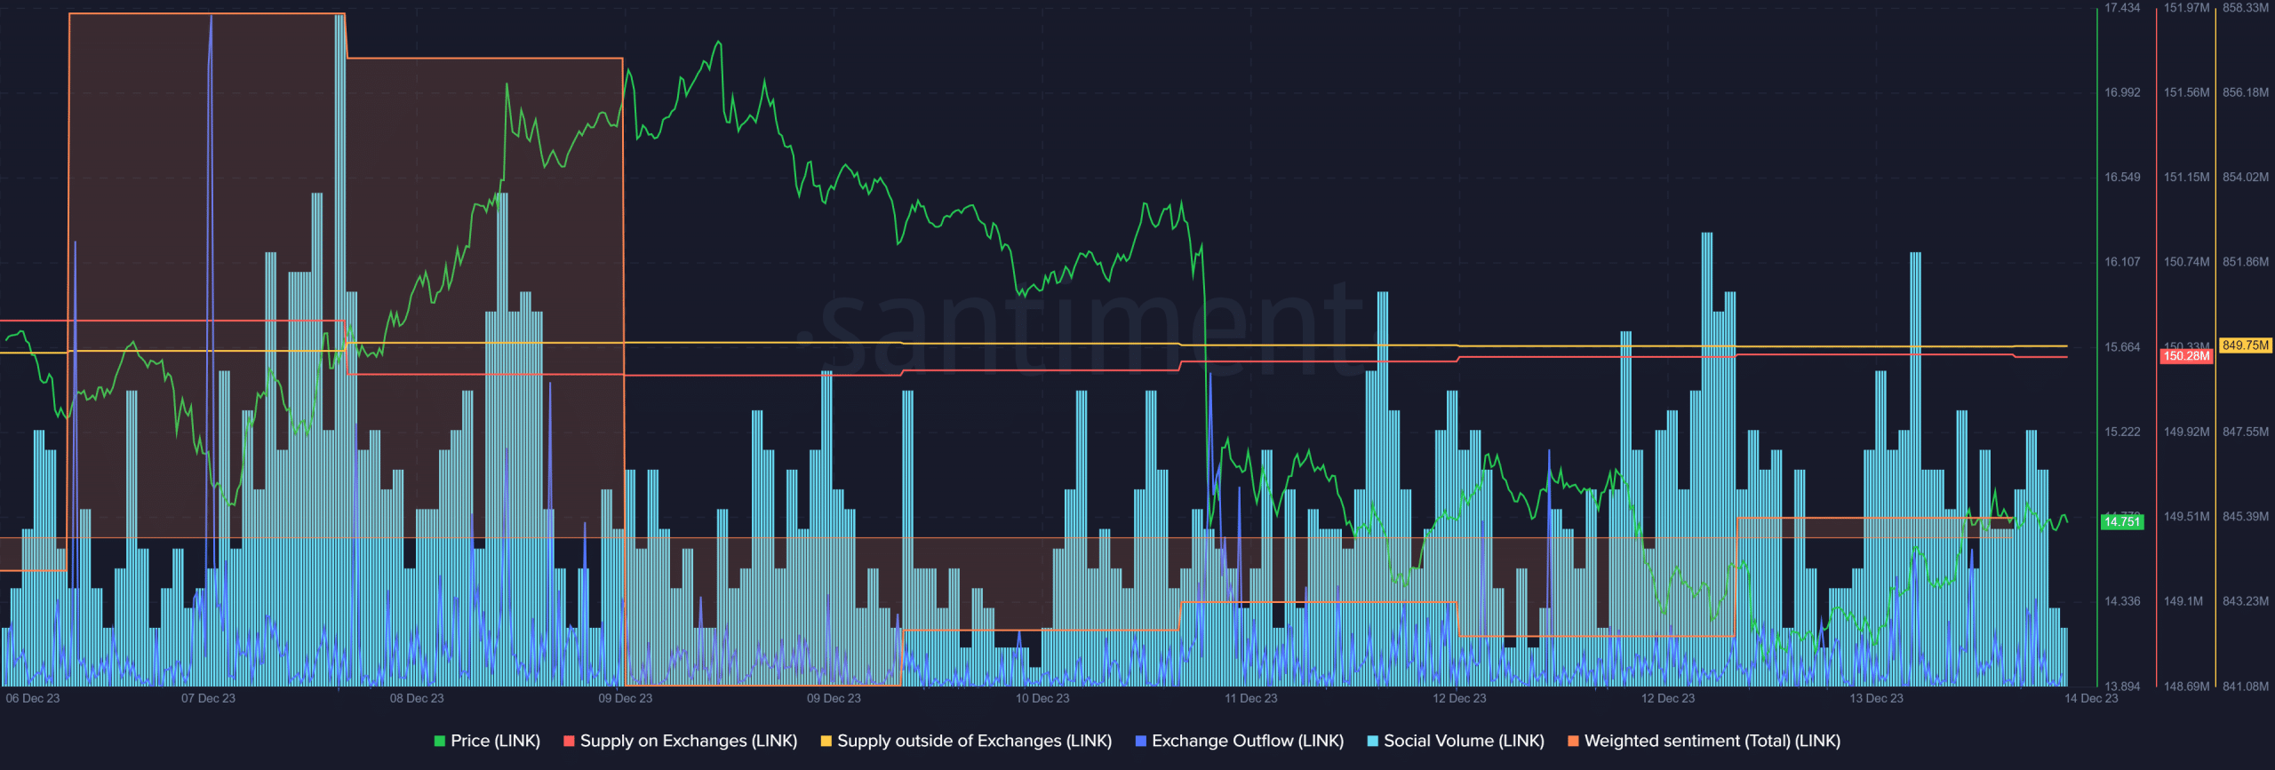
Task: Click the 13.894 price axis value
Action: pyautogui.click(x=2122, y=687)
